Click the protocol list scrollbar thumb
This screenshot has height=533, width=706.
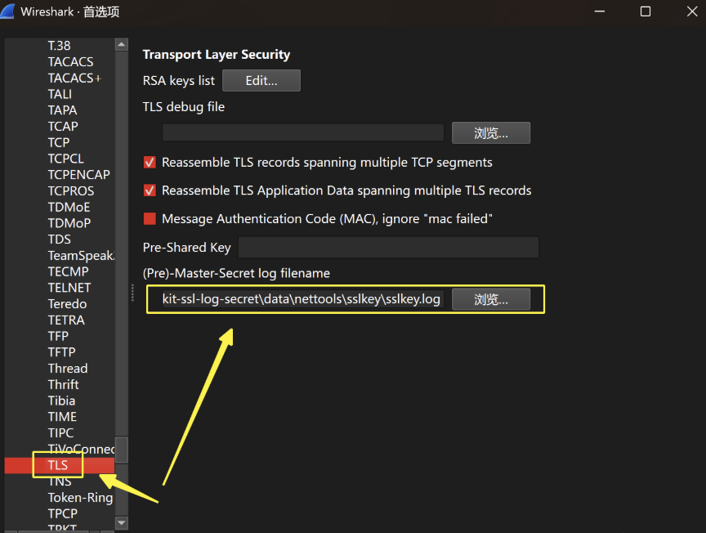(121, 450)
